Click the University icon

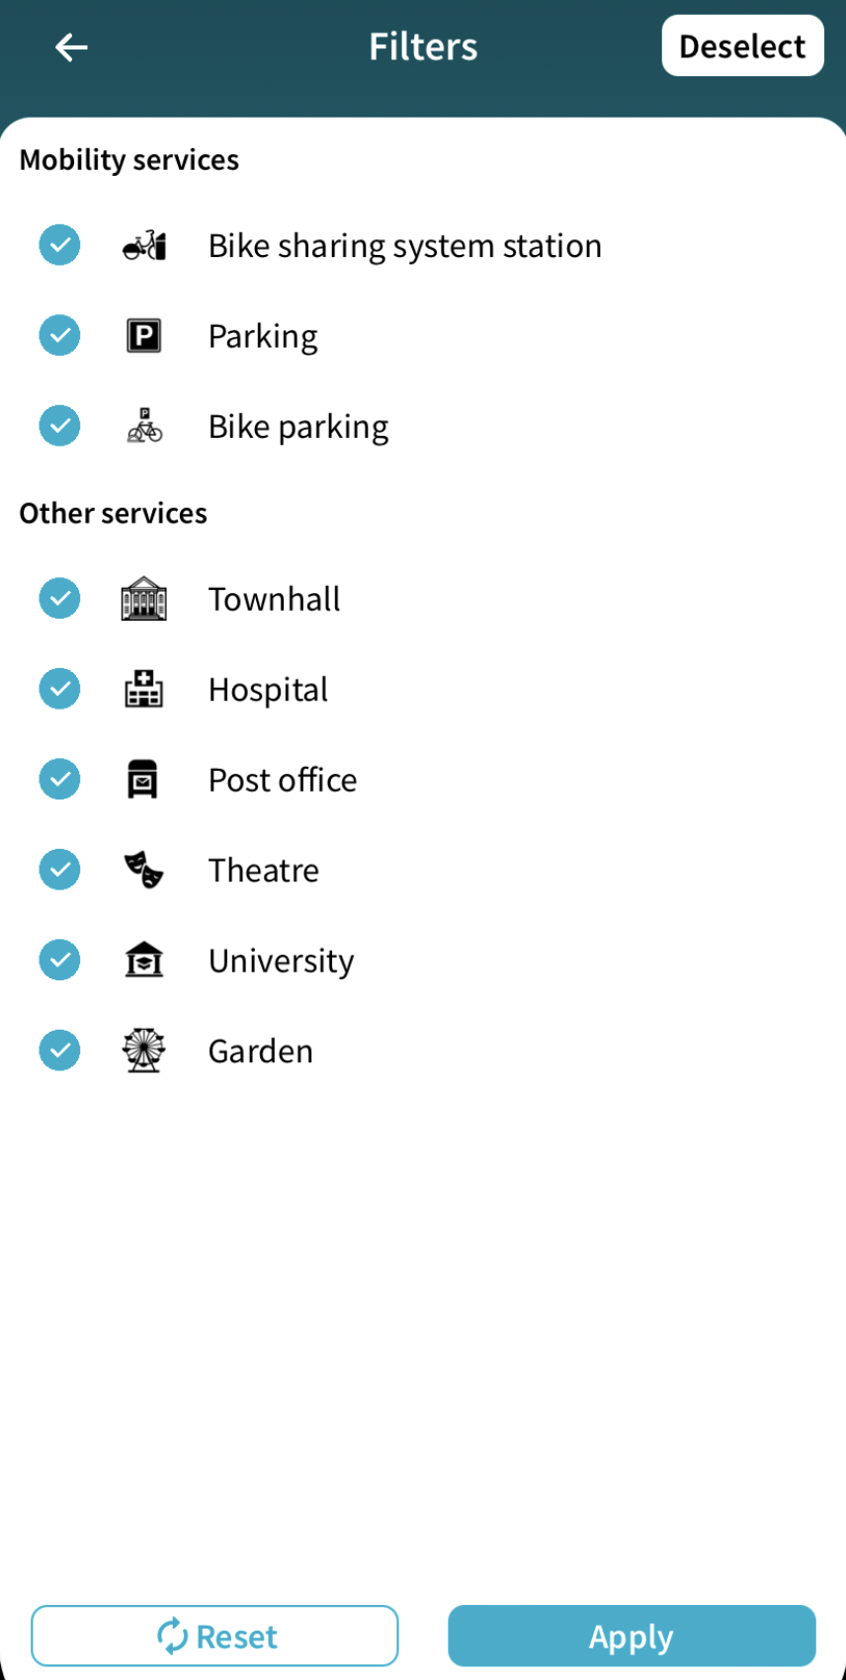[x=144, y=960]
